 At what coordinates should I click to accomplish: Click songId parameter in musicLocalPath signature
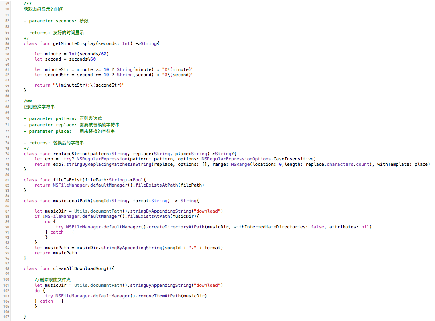(101, 201)
